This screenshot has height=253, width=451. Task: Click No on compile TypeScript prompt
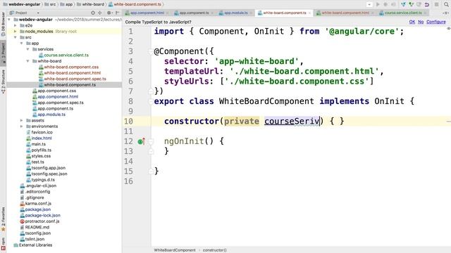[x=421, y=22]
